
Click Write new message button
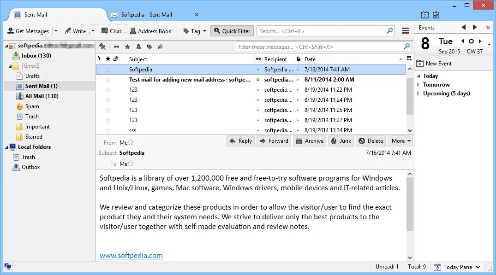75,31
